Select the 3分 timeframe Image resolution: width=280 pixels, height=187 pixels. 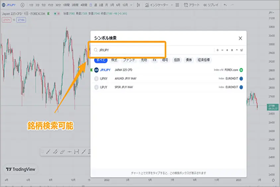(x=37, y=5)
